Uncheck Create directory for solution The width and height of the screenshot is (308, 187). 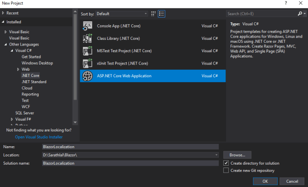tap(226, 163)
